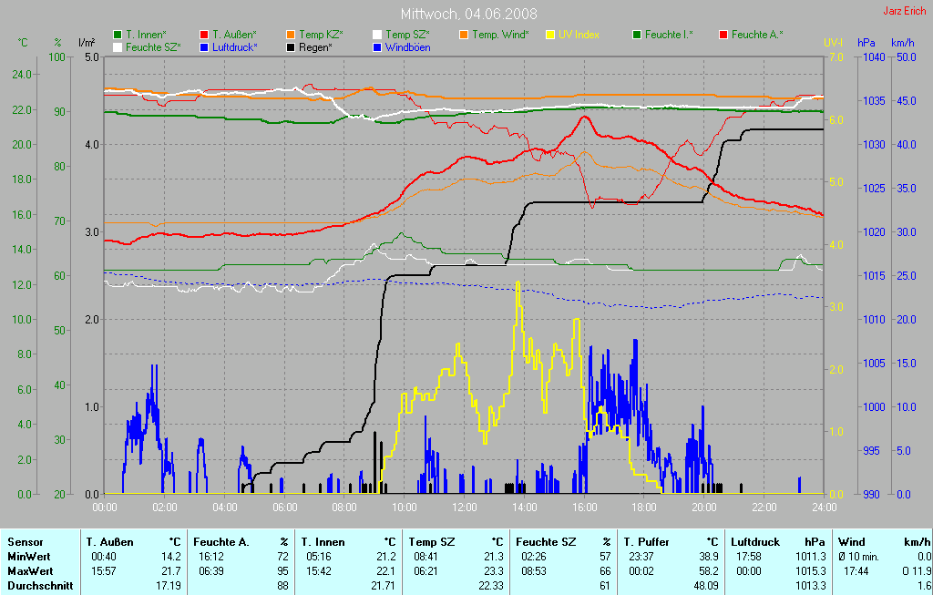
Task: Click the red Feuchte A. legend square
Action: pos(723,35)
